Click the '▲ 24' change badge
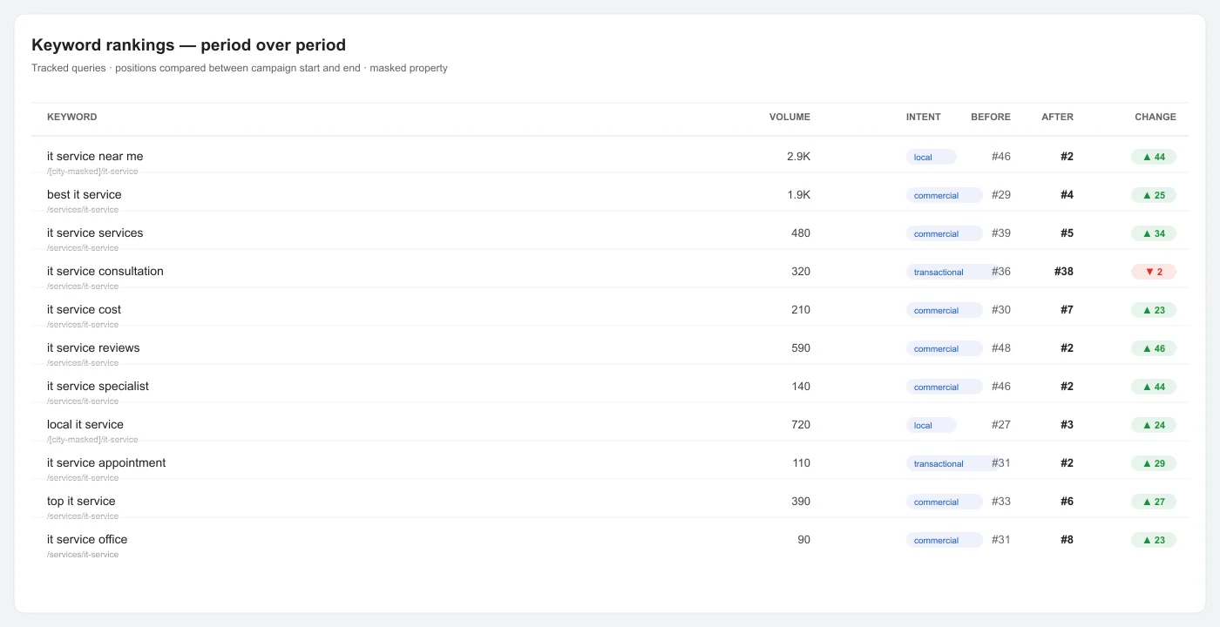This screenshot has width=1220, height=627. [x=1154, y=425]
